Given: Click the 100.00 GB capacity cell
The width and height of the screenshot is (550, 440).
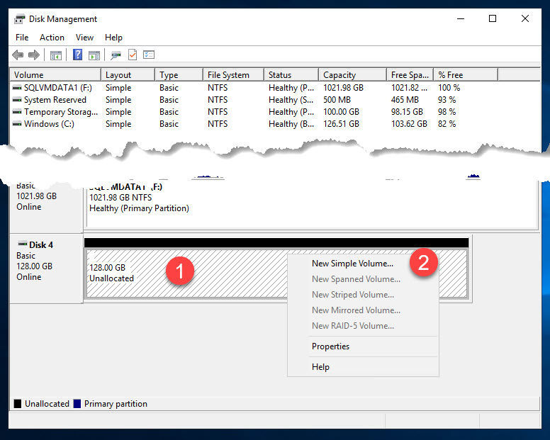Looking at the screenshot, I should coord(342,112).
